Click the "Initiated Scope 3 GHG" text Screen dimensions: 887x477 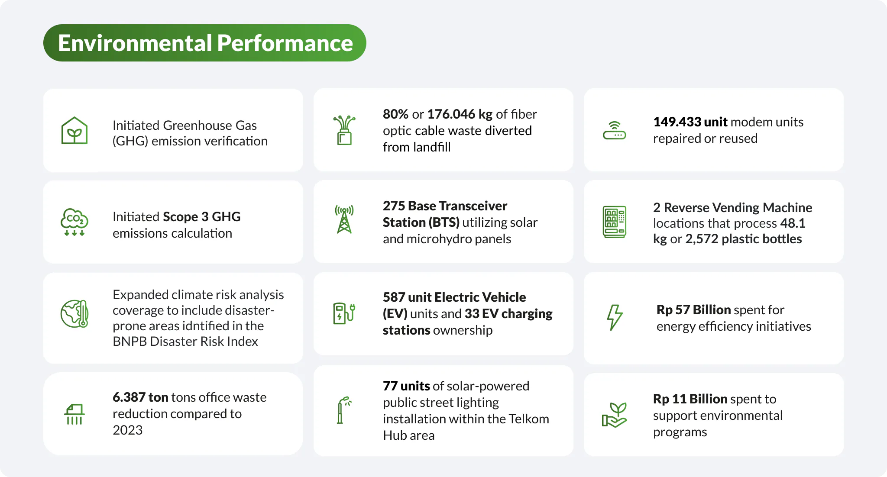pyautogui.click(x=176, y=216)
